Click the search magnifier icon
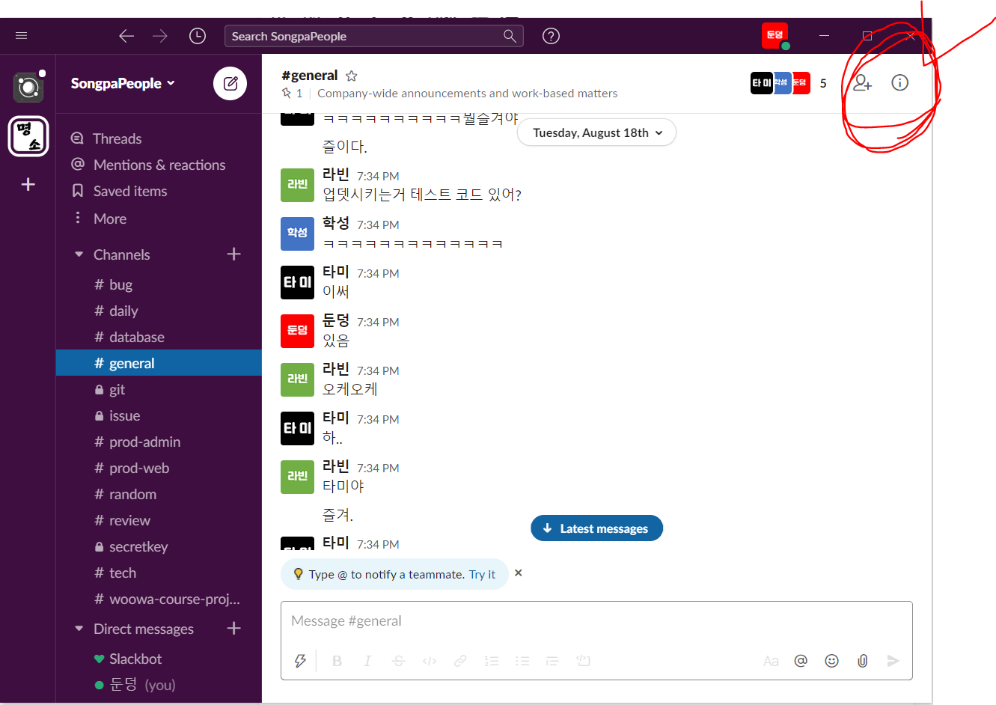Image resolution: width=996 pixels, height=705 pixels. [510, 36]
